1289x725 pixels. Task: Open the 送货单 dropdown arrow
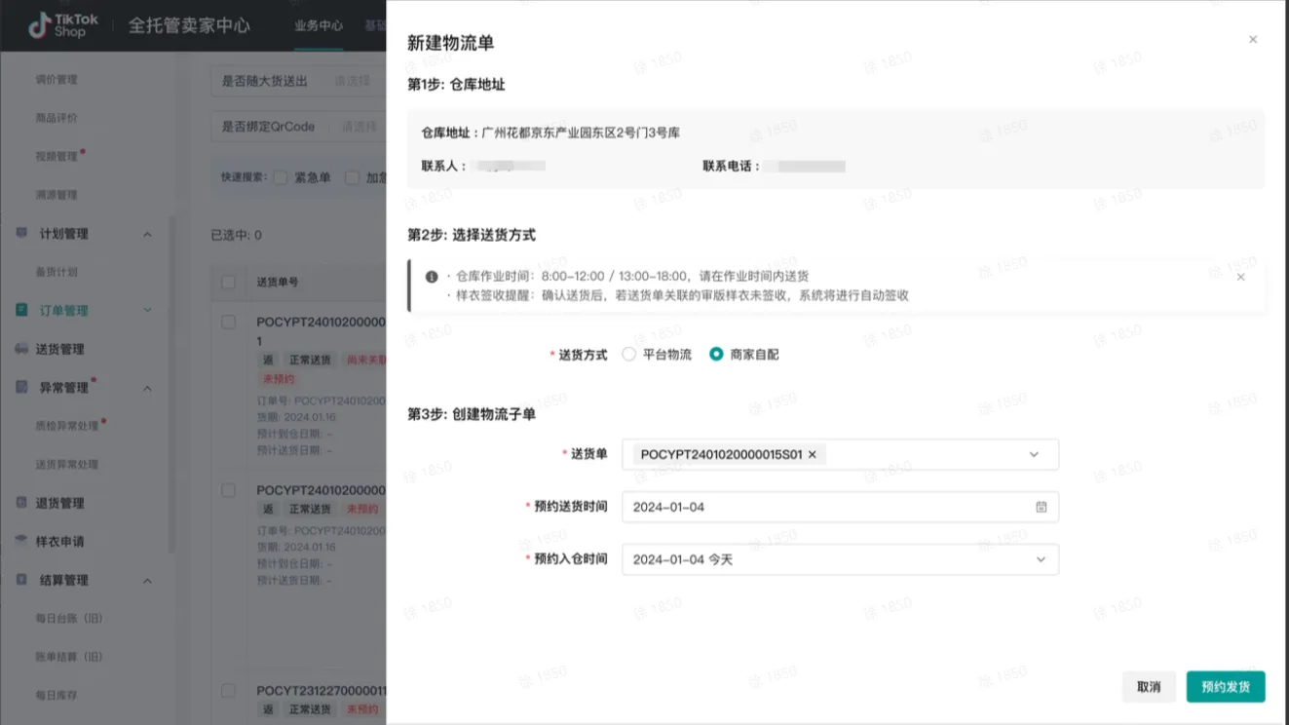point(1034,454)
